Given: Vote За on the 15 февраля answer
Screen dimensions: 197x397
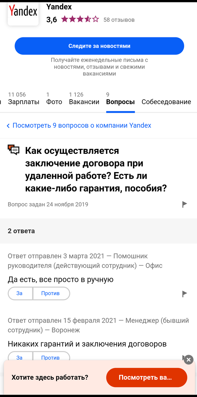Looking at the screenshot, I should (19, 357).
